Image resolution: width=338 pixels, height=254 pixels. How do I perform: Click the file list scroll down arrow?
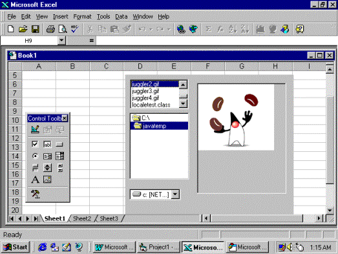183,103
